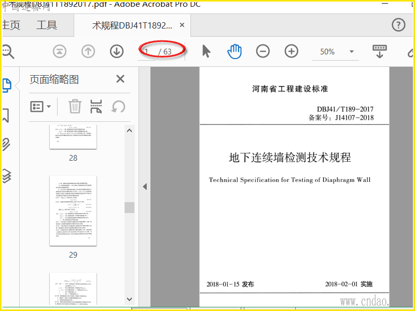Delete selected page trash icon
Image resolution: width=415 pixels, height=311 pixels.
click(x=75, y=106)
